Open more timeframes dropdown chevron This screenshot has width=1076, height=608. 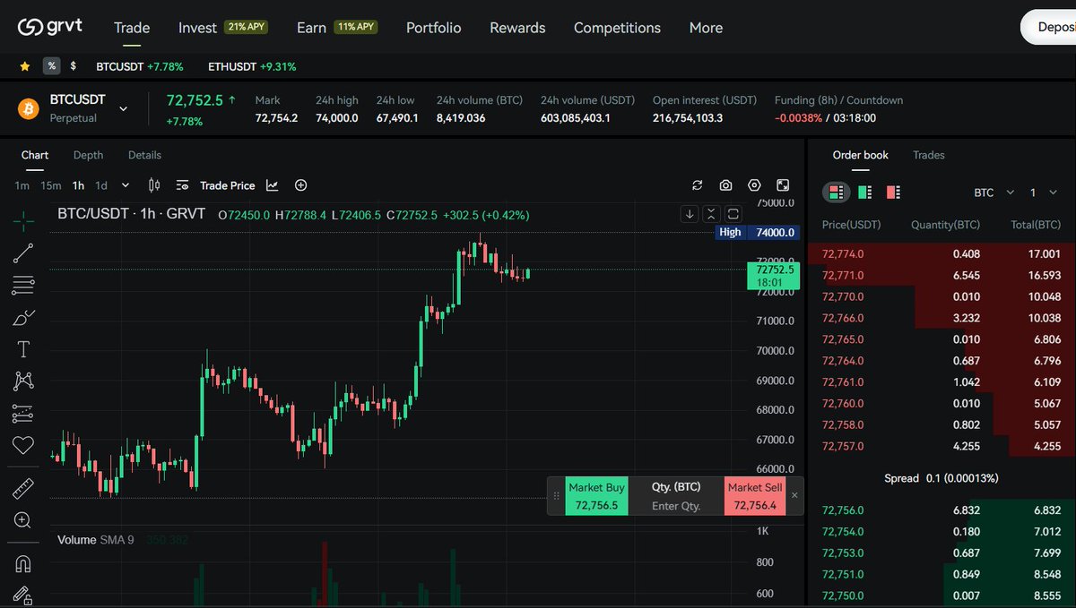coord(126,185)
